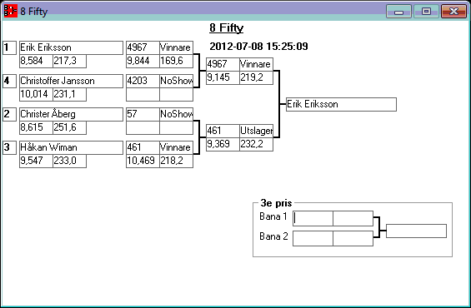Minimize the 8 Fifty window
The height and width of the screenshot is (308, 471).
(399, 12)
